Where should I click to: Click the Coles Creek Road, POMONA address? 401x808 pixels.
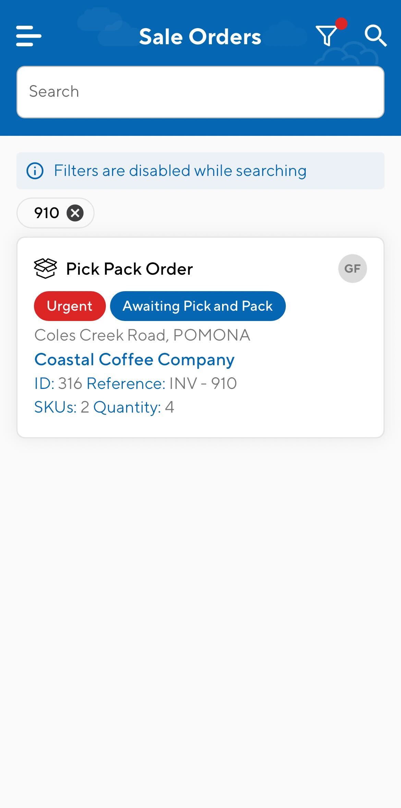142,335
